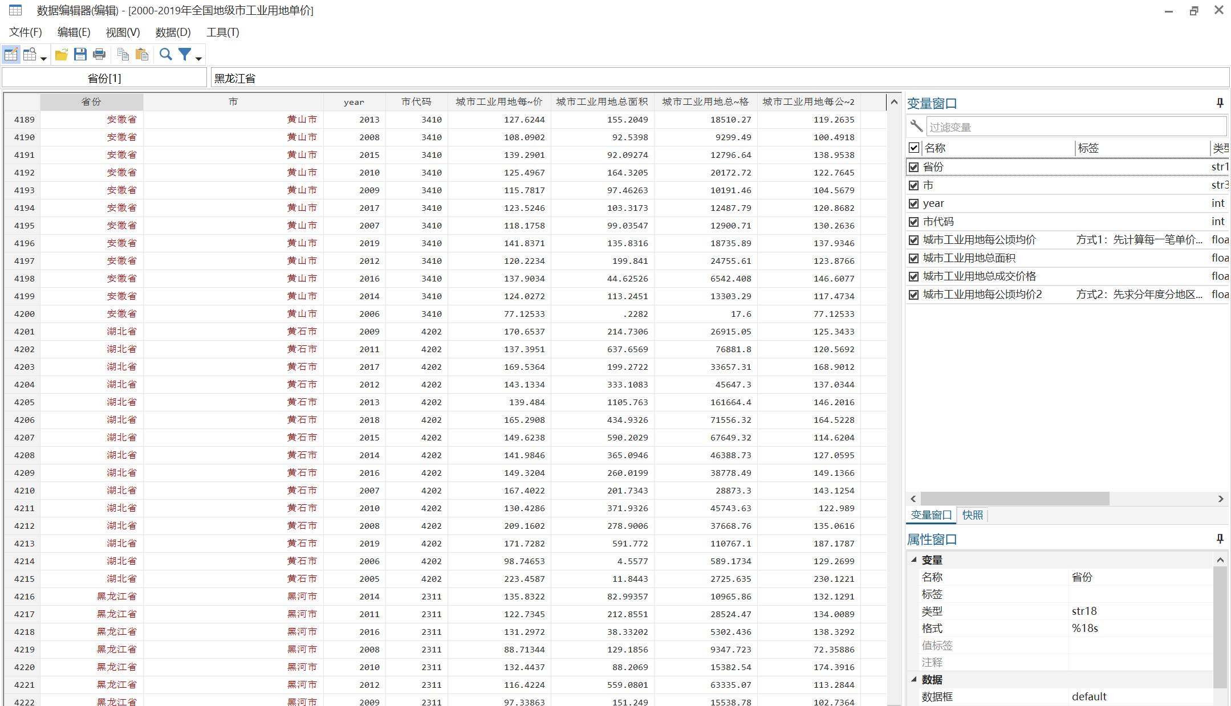This screenshot has width=1231, height=706.
Task: Switch to the 快照 tab
Action: [x=972, y=515]
